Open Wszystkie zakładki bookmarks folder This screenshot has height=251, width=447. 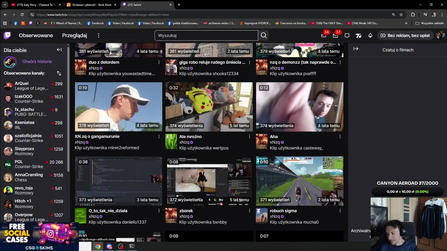coord(430,23)
